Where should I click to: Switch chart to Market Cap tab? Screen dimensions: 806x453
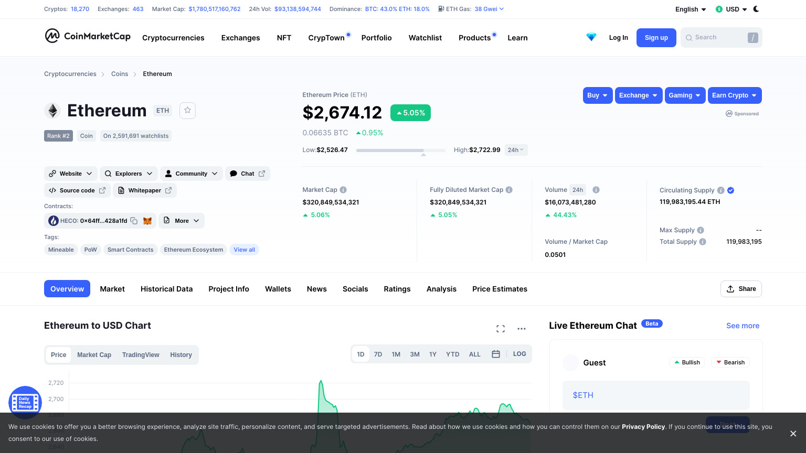[x=94, y=355]
